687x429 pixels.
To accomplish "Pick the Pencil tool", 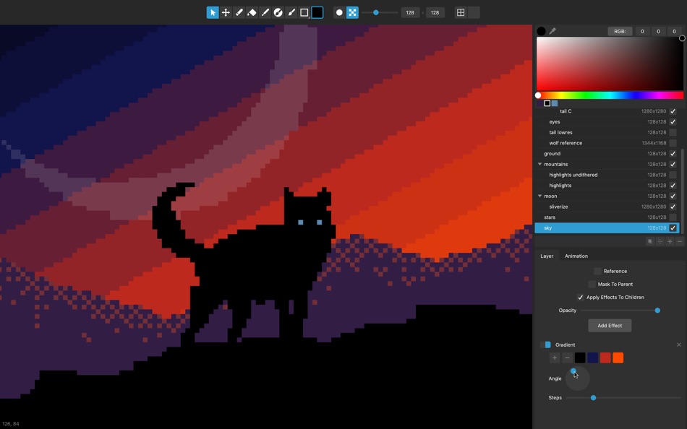I will 239,12.
